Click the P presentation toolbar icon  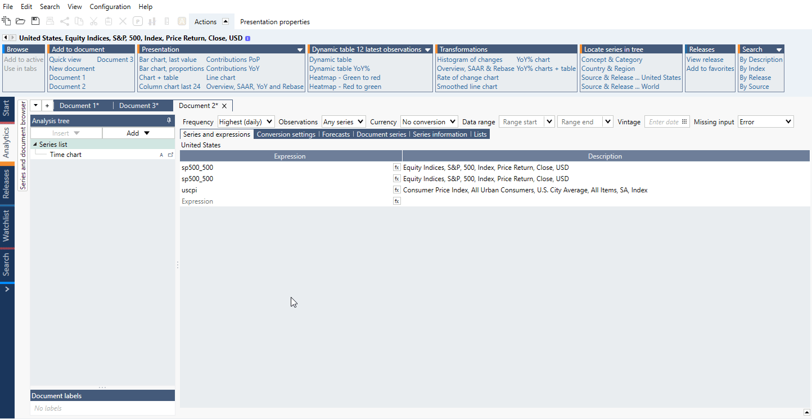(138, 21)
